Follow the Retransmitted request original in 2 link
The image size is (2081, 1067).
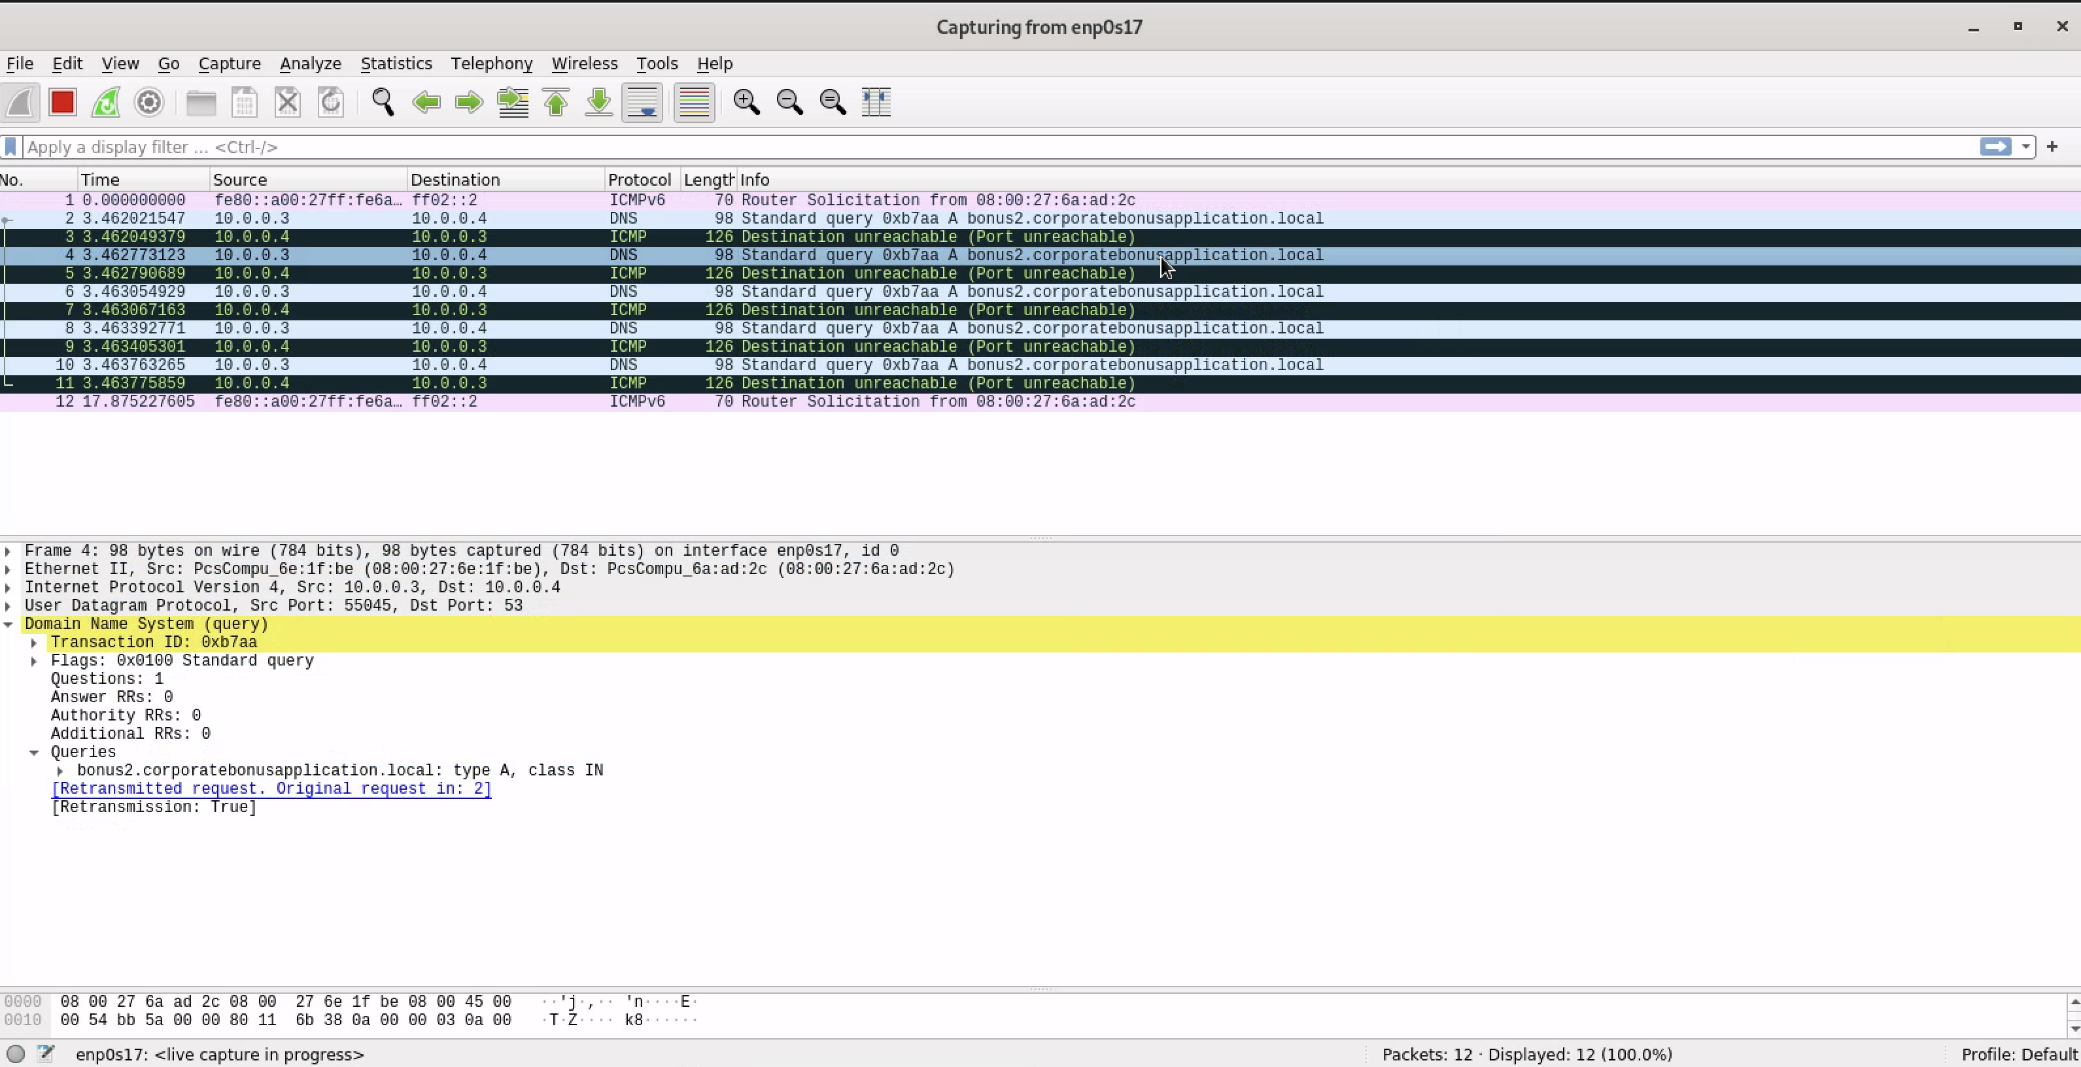271,788
